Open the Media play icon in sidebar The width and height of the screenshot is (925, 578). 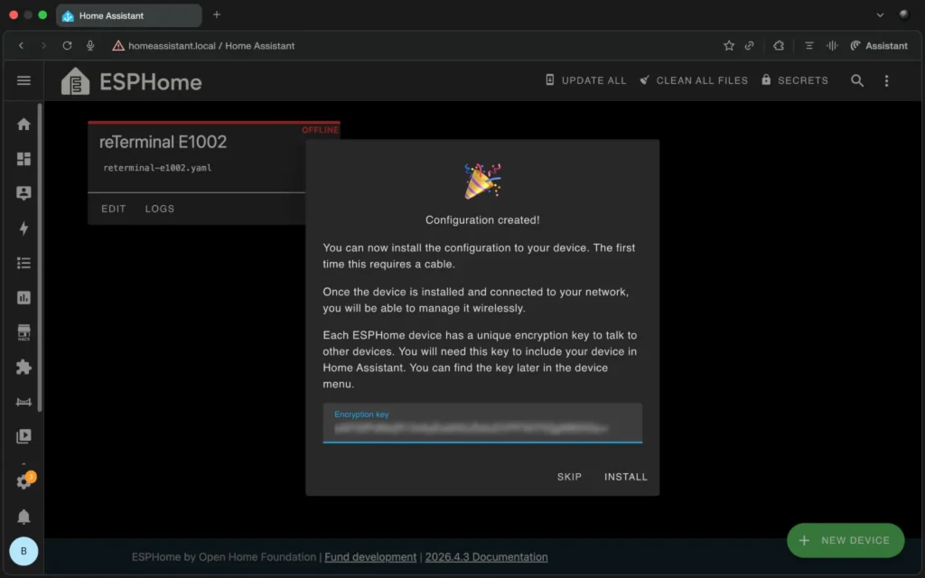[x=23, y=436]
